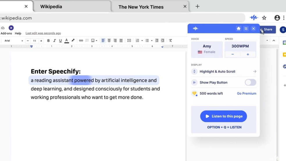
Task: Close the Speechify panel
Action: (253, 29)
